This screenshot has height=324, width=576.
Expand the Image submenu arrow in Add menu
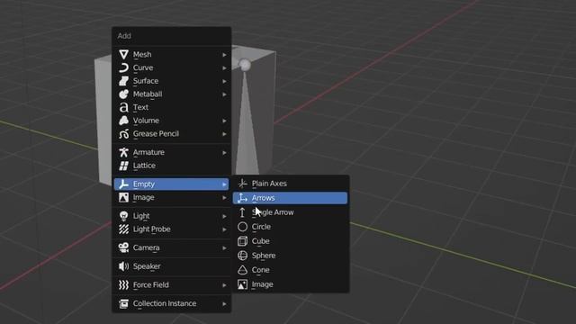click(x=224, y=198)
